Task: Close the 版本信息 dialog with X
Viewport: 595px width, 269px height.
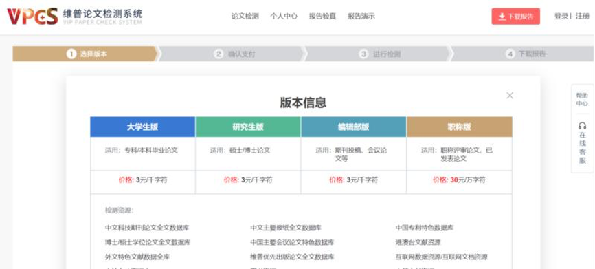Action: point(510,96)
